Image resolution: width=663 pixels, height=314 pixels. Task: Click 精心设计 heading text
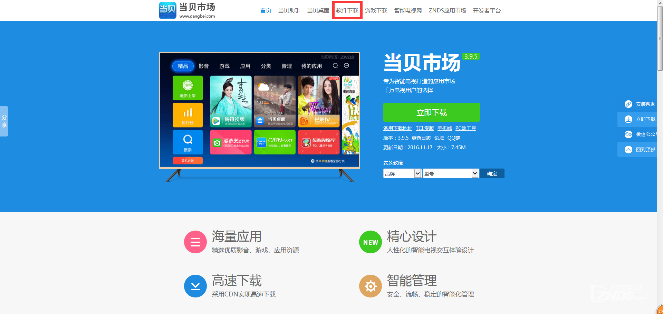[412, 236]
